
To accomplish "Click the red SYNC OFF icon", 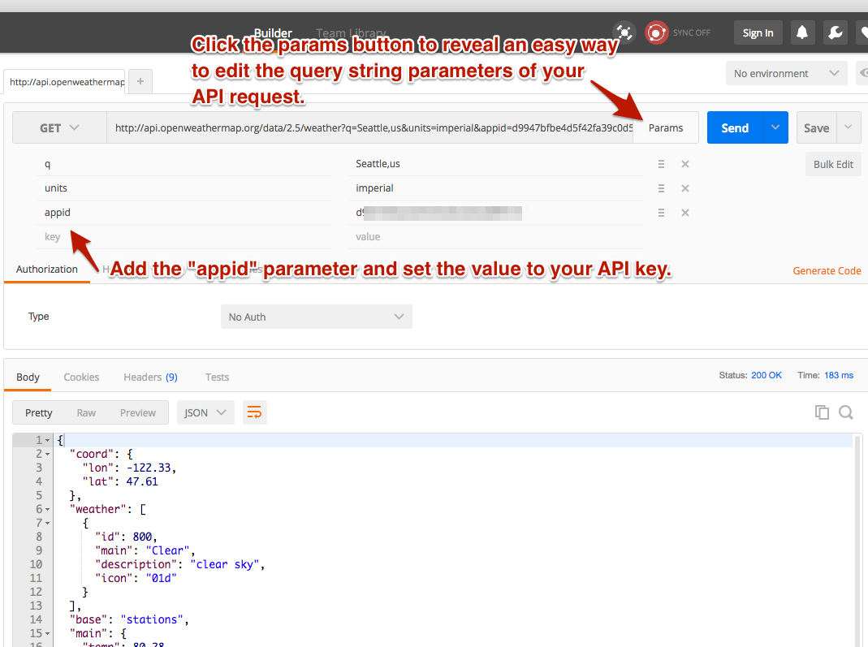I will point(656,32).
